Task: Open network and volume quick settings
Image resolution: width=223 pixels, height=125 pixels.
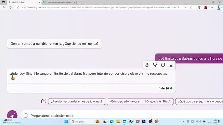Action: click(x=201, y=122)
